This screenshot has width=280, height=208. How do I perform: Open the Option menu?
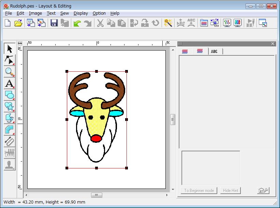click(99, 13)
